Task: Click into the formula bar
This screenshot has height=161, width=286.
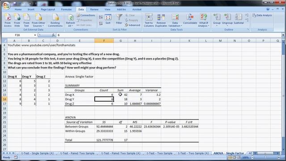Action: pos(169,35)
